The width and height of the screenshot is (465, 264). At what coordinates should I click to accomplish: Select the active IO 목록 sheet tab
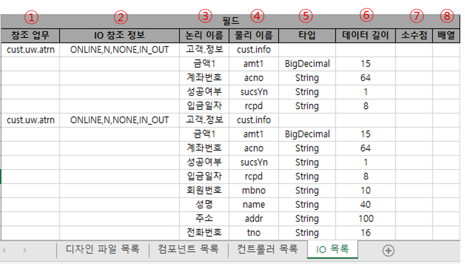click(332, 249)
